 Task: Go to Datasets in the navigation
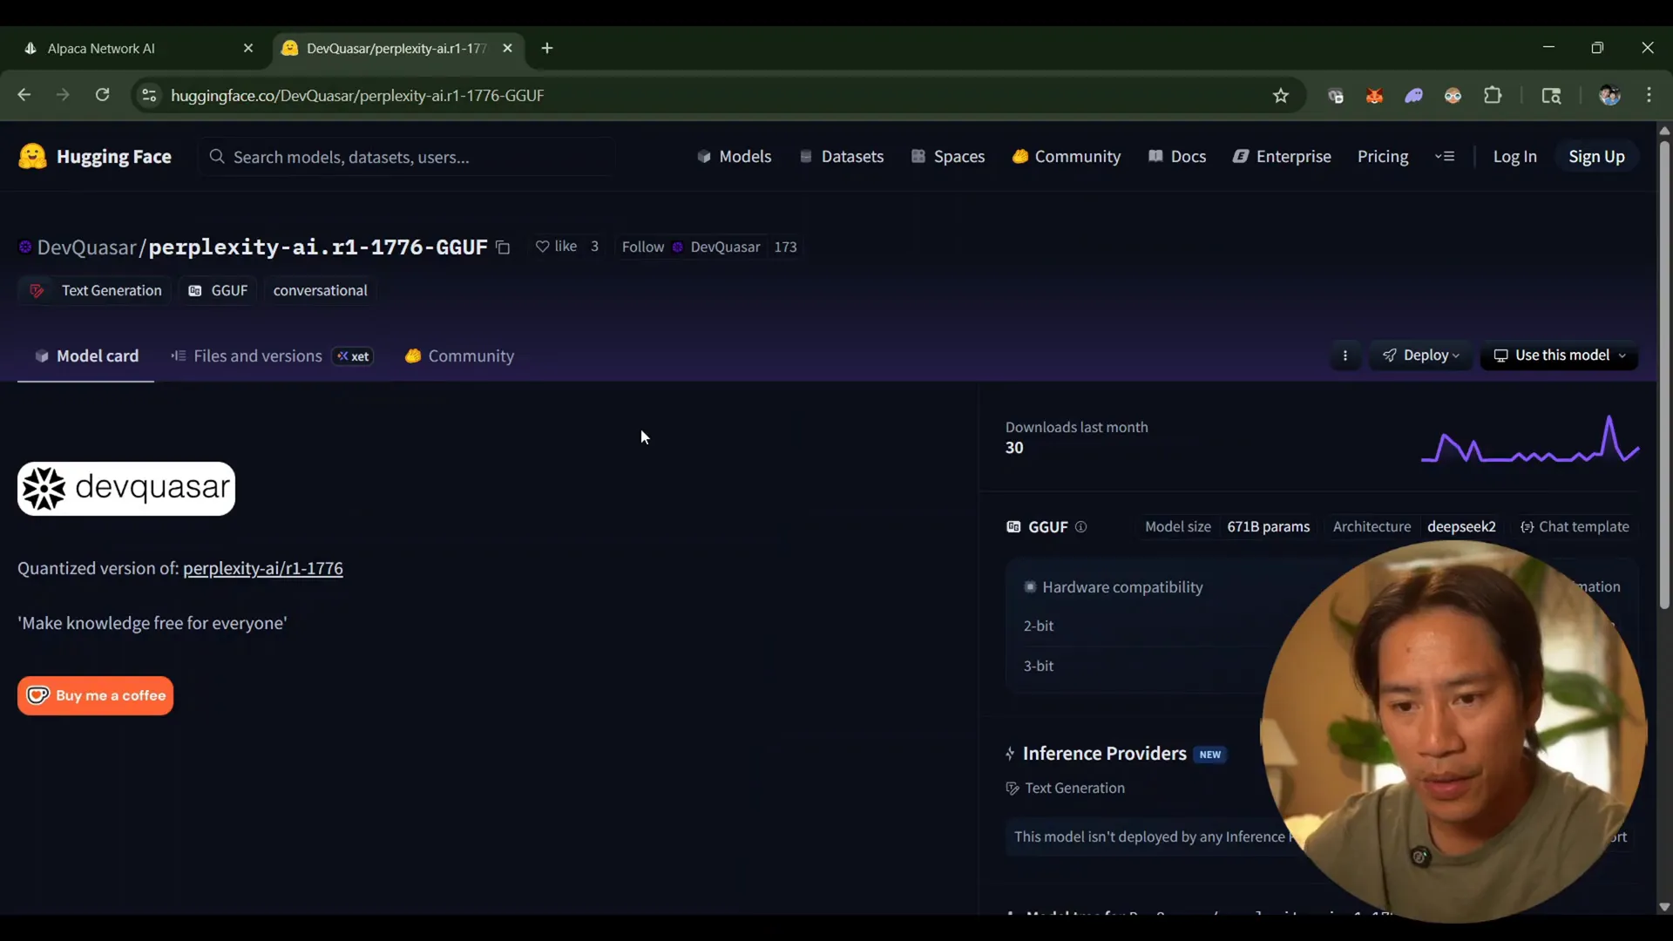(x=842, y=157)
